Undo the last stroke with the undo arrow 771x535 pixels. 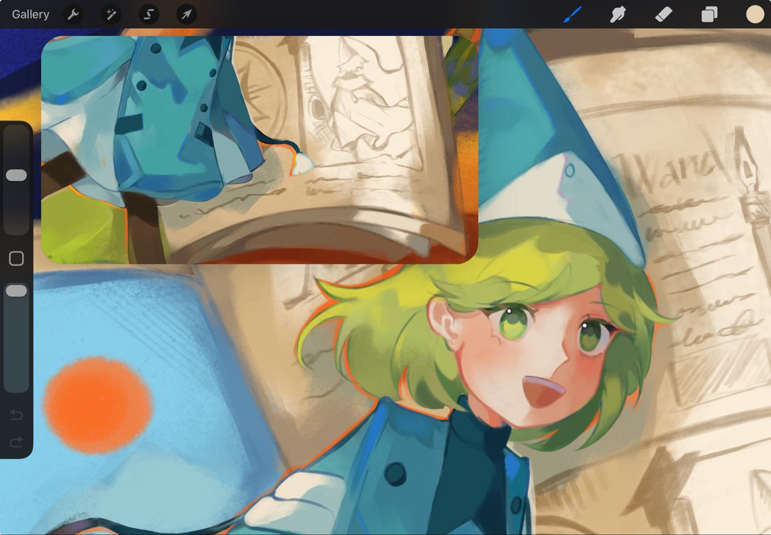(16, 416)
